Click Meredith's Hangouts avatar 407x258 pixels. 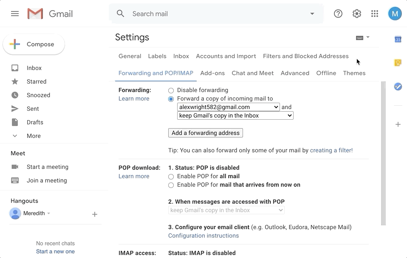tap(15, 213)
